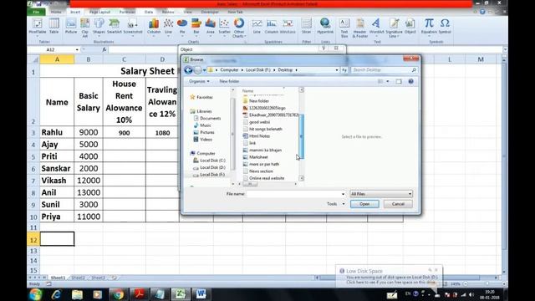Image resolution: width=535 pixels, height=301 pixels.
Task: Open the WordArt gallery
Action: 377,27
